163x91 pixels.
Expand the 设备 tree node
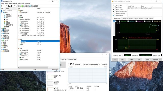point(2,42)
